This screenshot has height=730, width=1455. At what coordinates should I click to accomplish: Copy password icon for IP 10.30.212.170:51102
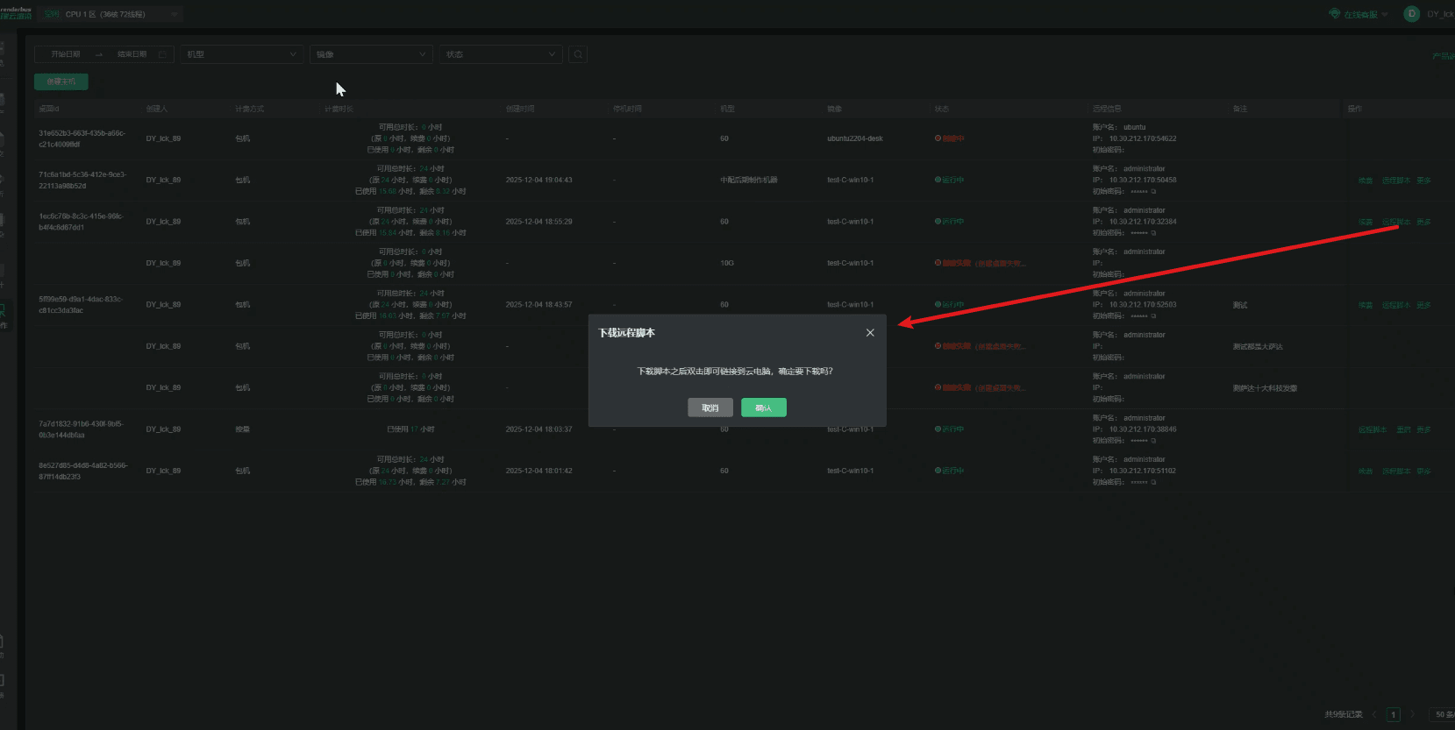click(1153, 483)
